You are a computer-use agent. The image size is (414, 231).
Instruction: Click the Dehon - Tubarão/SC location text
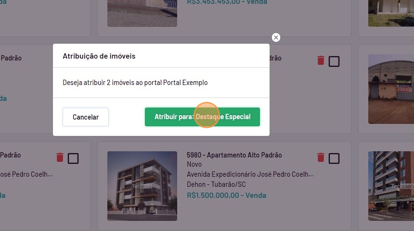(x=216, y=184)
